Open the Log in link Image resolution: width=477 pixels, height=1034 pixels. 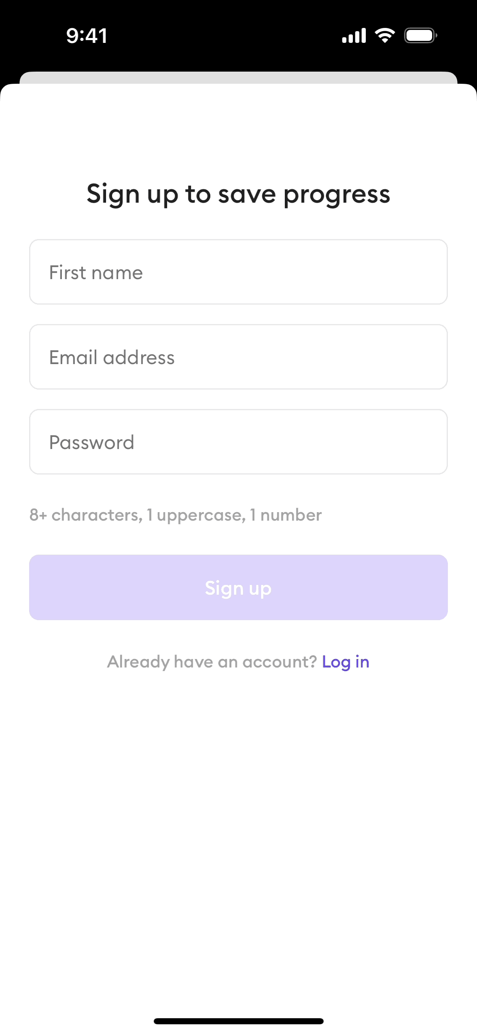pos(346,662)
